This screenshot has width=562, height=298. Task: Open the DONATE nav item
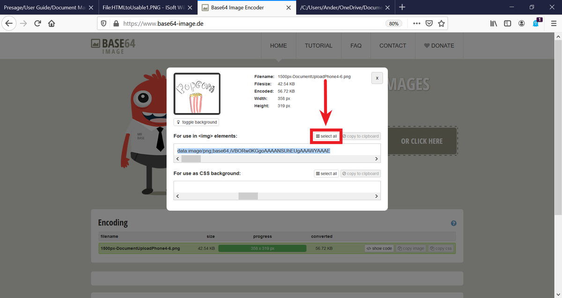pyautogui.click(x=439, y=46)
